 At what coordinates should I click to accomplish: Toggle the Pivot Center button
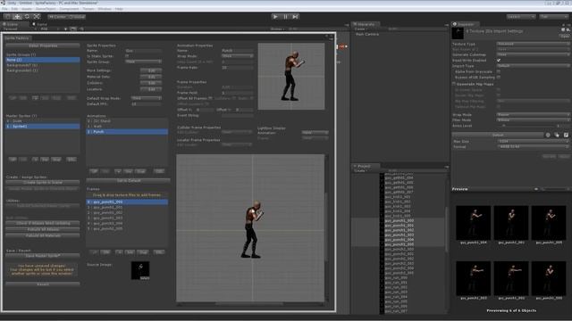(57, 17)
